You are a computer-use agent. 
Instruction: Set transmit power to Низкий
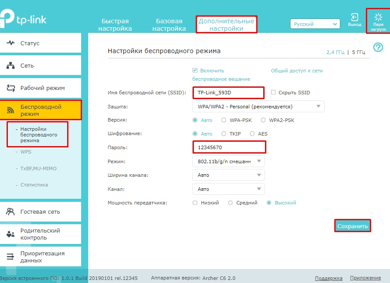point(195,203)
